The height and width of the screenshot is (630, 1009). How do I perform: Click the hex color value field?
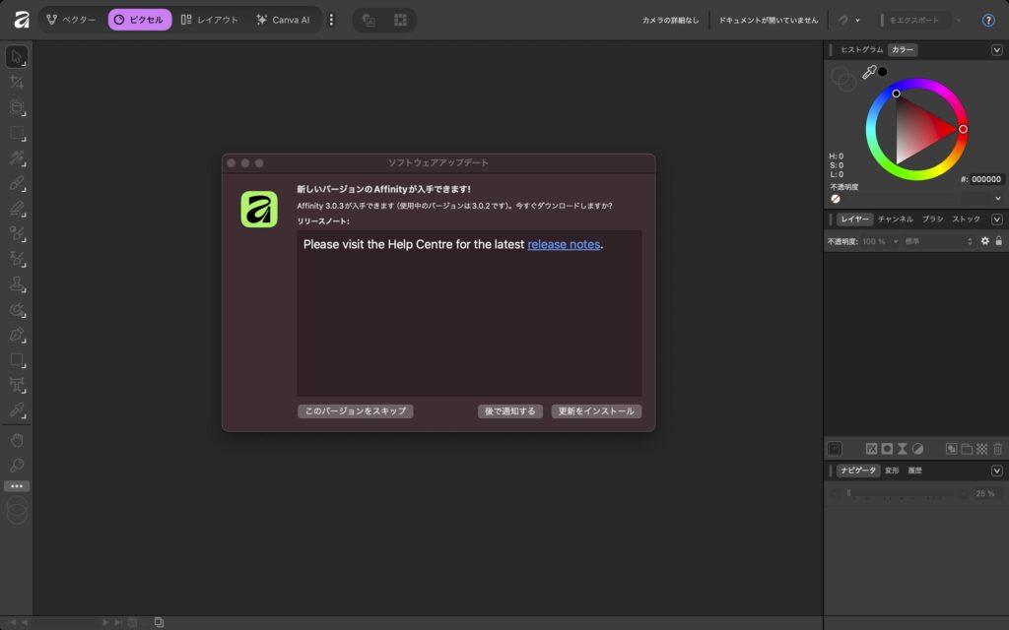[x=985, y=180]
